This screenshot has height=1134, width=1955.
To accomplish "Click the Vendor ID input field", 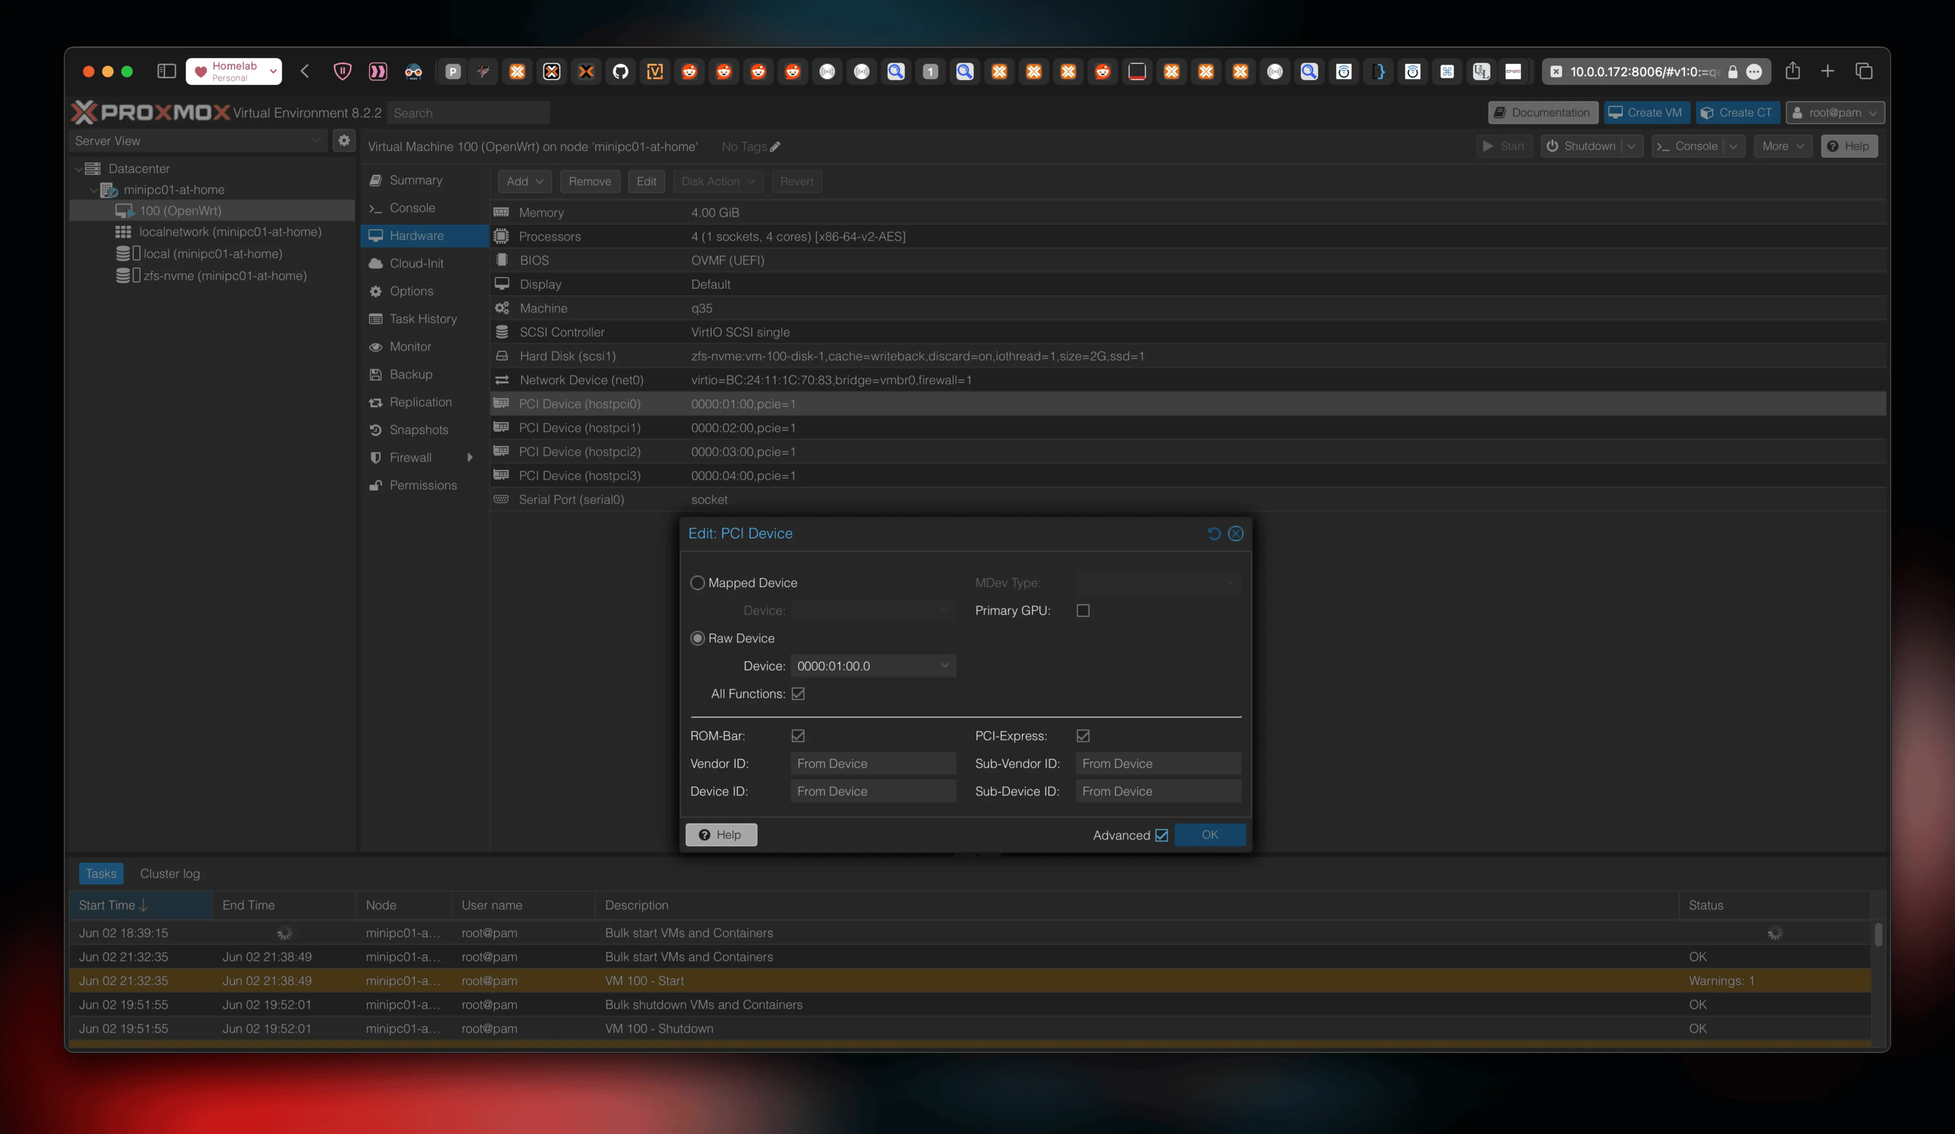I will (873, 763).
